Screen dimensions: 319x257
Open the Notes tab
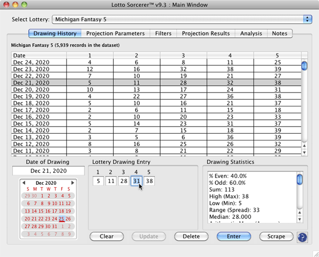[x=280, y=34]
